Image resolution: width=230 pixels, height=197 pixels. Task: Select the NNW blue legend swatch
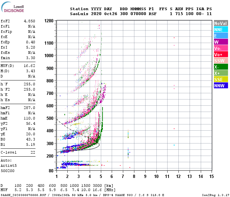[x=221, y=86]
